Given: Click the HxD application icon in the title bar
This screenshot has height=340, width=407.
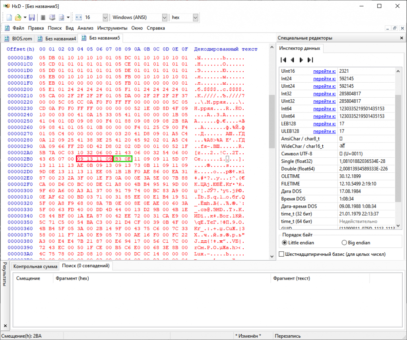Looking at the screenshot, I should [6, 6].
